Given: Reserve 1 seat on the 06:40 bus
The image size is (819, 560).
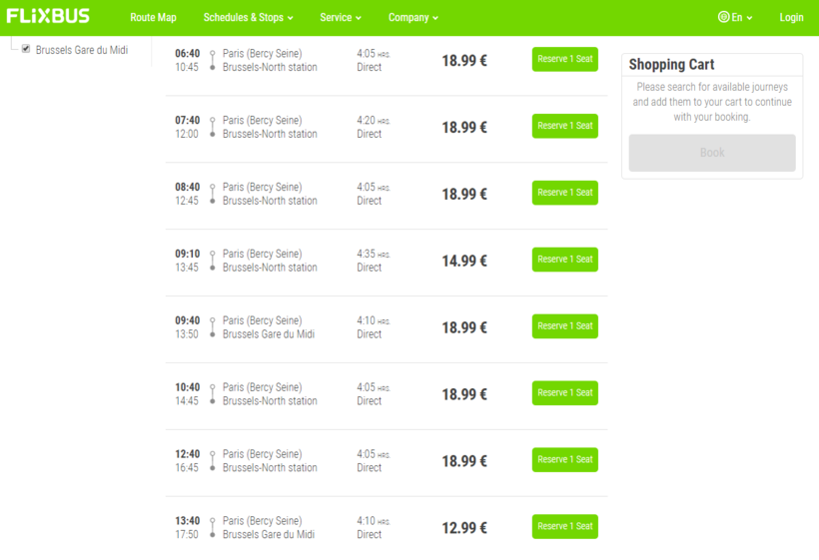Looking at the screenshot, I should click(564, 59).
